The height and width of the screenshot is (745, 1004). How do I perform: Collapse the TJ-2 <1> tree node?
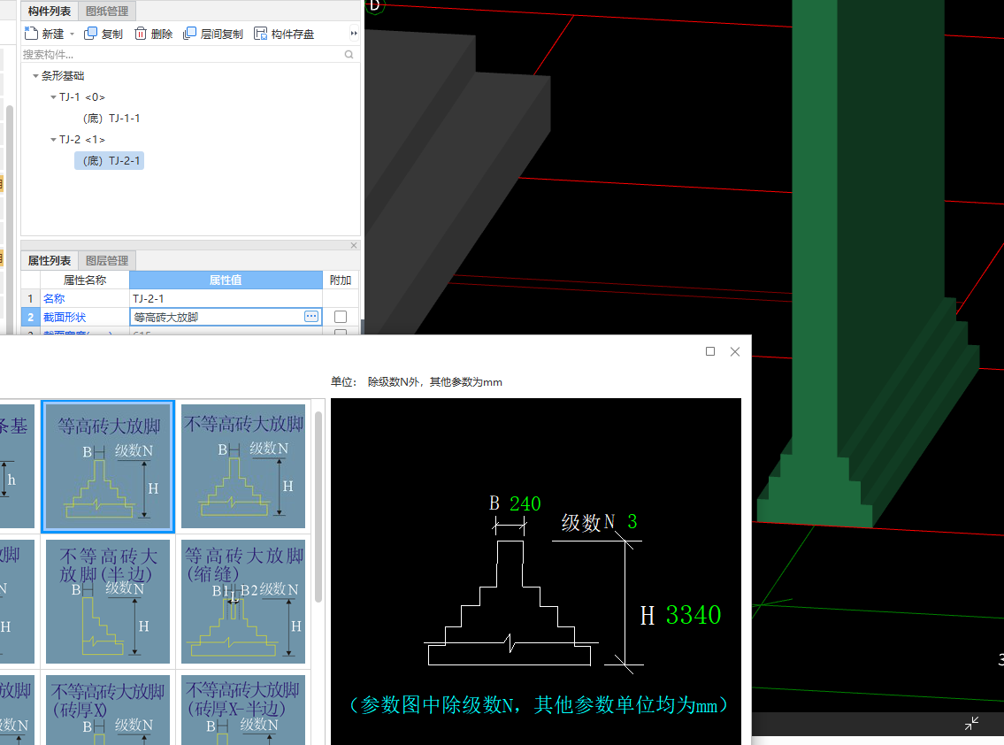tap(53, 140)
